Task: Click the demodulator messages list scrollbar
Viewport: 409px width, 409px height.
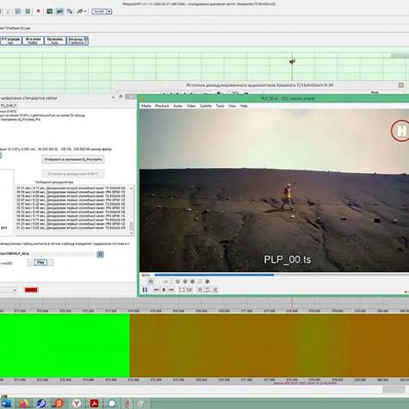Action: [x=132, y=210]
